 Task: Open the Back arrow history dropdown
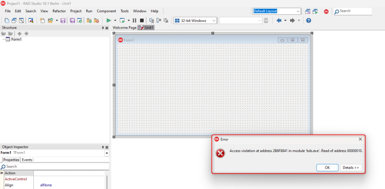(x=285, y=20)
